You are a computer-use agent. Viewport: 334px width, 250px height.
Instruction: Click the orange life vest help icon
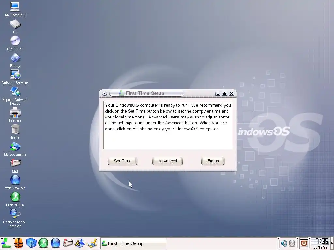tap(18, 243)
